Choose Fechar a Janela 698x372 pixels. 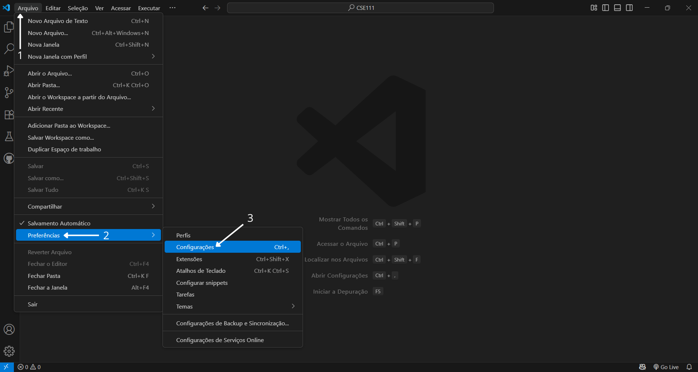[88, 287]
